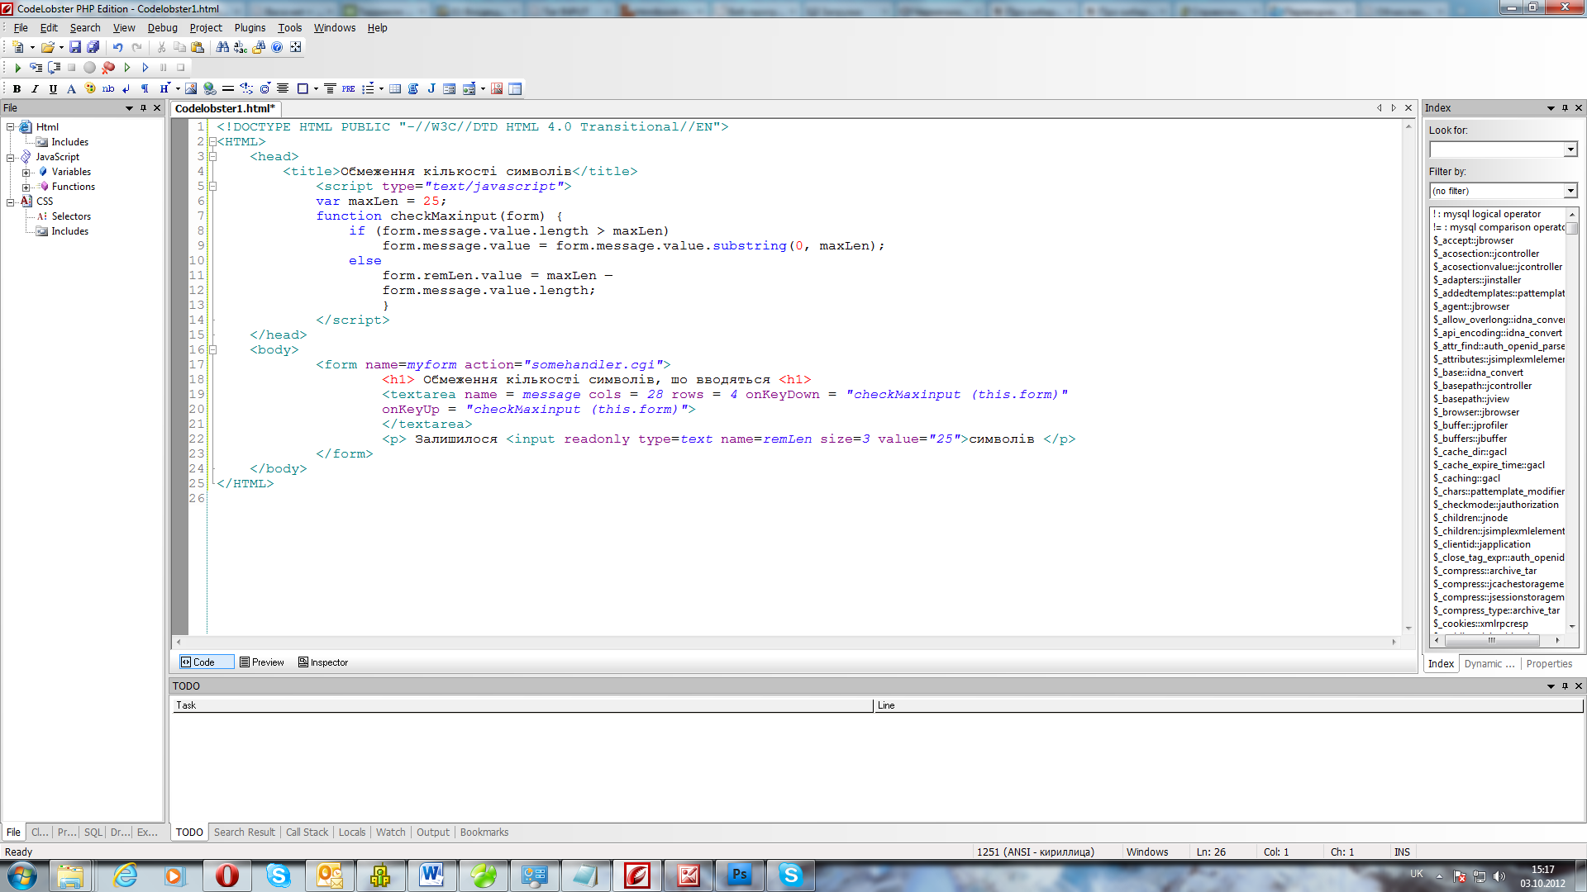Collapse the CSS tree node
This screenshot has height=892, width=1587.
point(11,202)
